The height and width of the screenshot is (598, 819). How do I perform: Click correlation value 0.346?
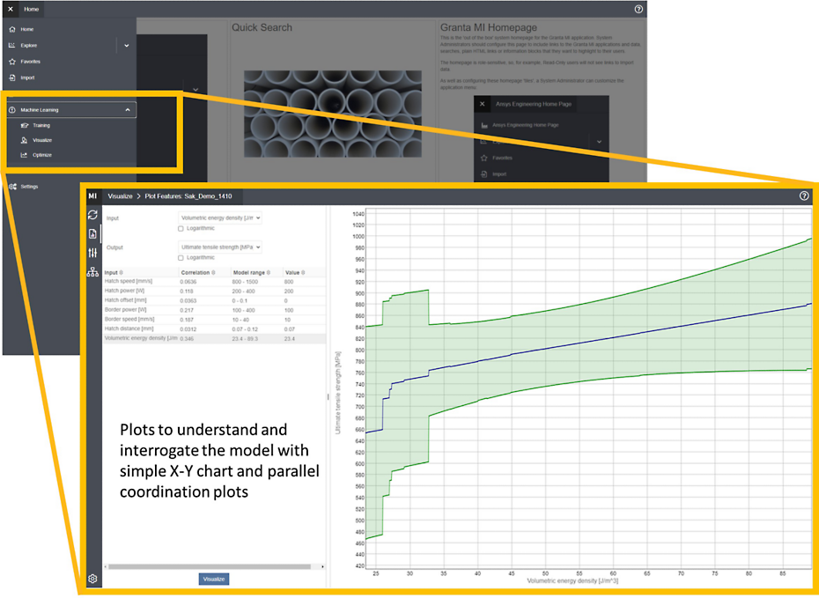187,339
